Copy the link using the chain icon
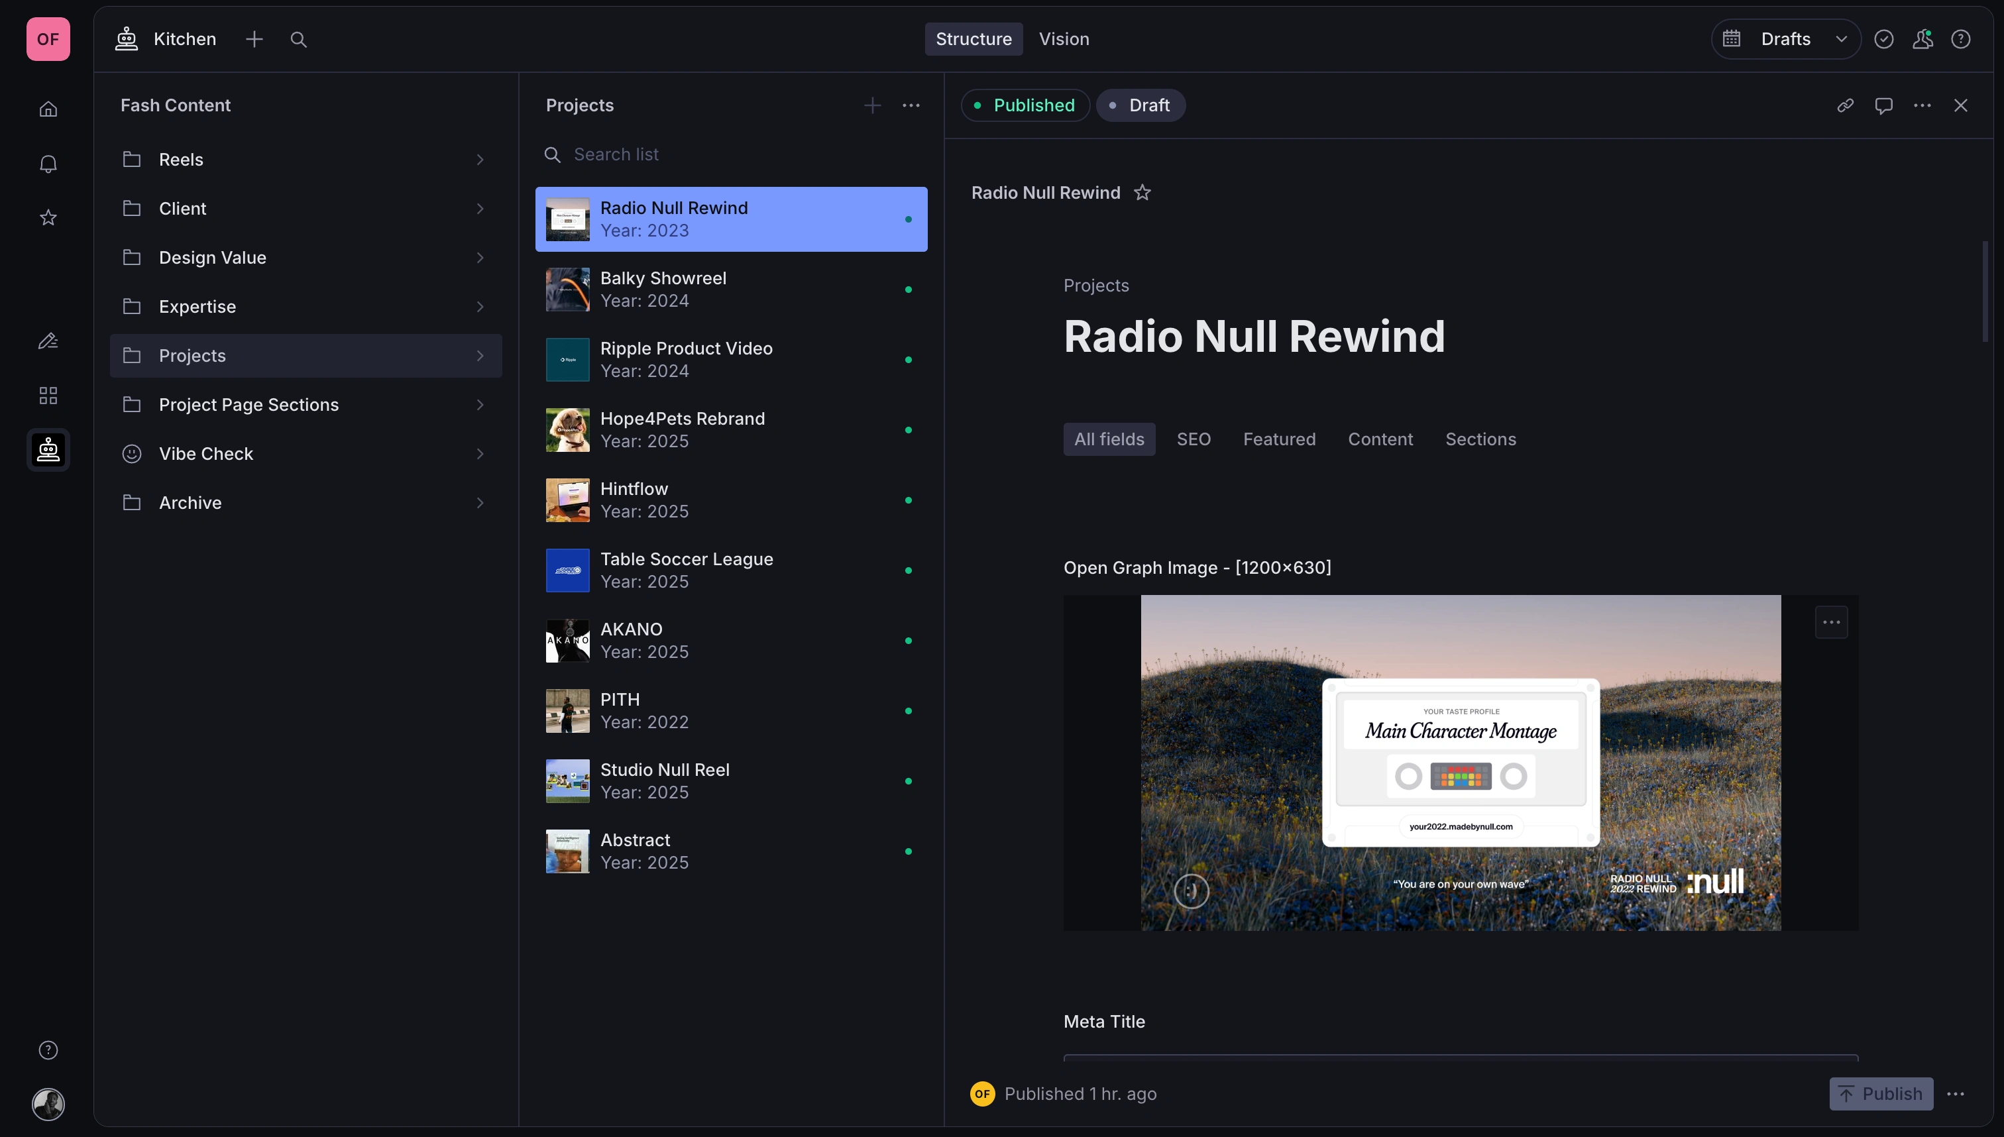The width and height of the screenshot is (2004, 1137). [x=1845, y=105]
